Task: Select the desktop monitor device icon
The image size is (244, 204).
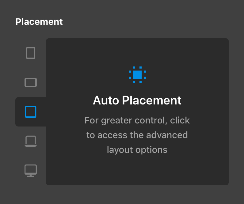Action: [x=31, y=171]
